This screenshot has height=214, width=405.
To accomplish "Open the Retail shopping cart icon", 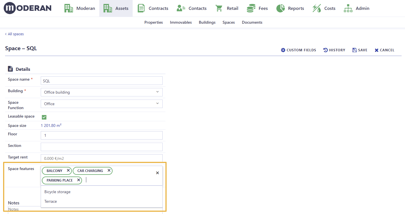I will click(x=219, y=8).
